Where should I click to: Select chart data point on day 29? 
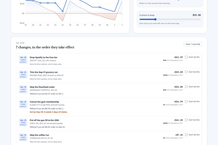(x=100, y=7)
